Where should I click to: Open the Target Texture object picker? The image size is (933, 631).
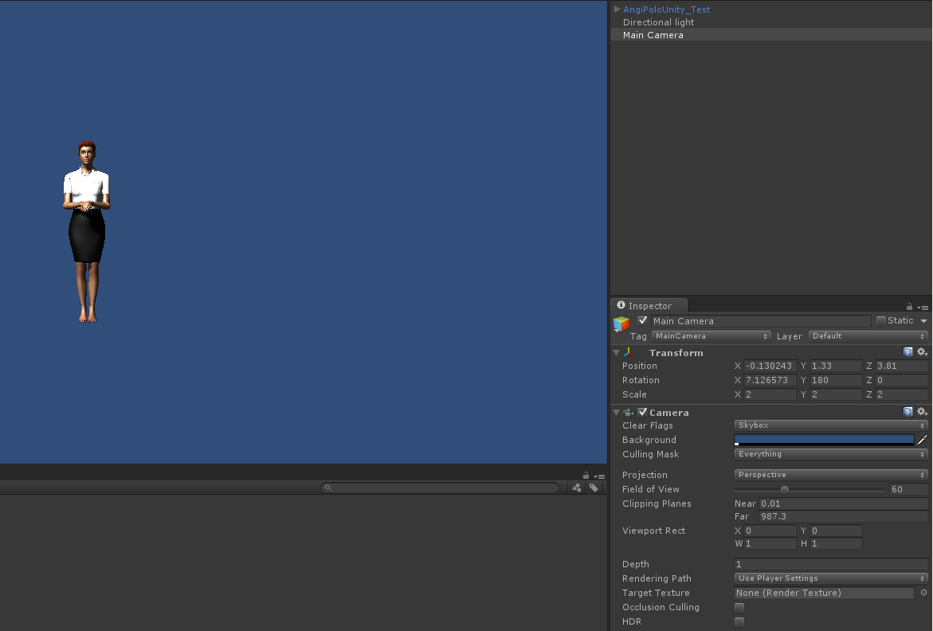(x=923, y=593)
